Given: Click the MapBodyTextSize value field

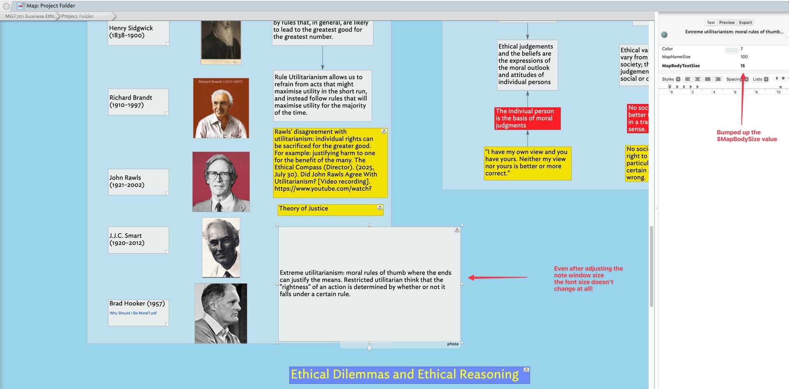Looking at the screenshot, I should pyautogui.click(x=743, y=66).
